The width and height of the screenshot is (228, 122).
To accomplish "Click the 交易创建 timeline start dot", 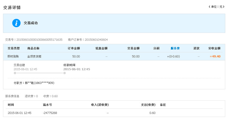I will pos(15,73).
